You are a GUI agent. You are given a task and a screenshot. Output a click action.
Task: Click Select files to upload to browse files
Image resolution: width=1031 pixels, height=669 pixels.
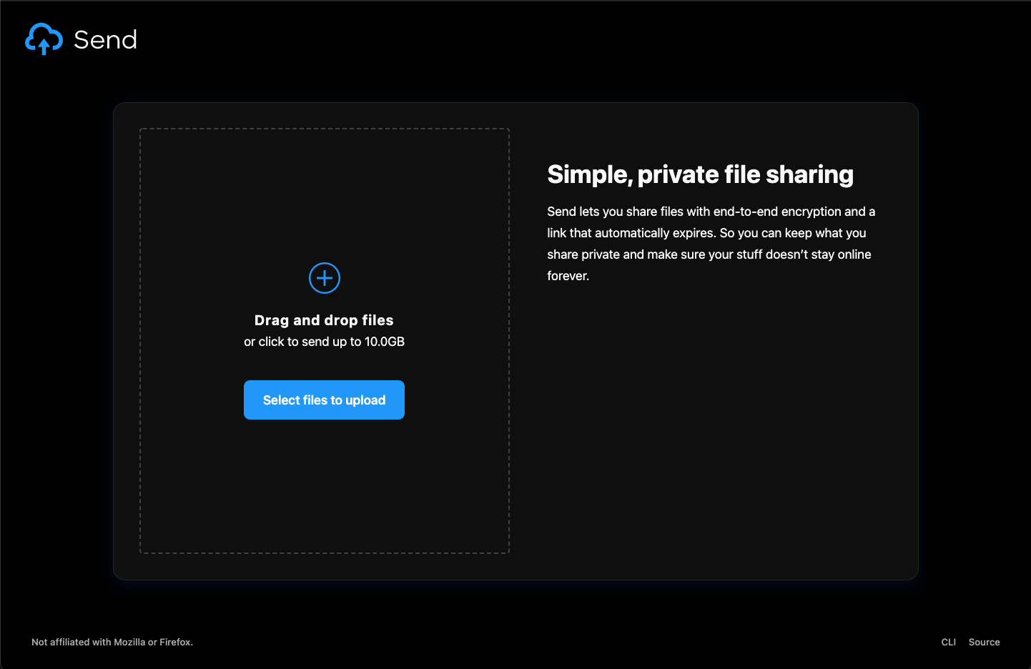coord(324,400)
